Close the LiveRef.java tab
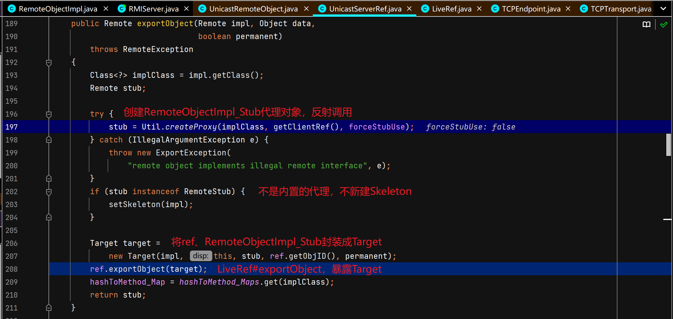The width and height of the screenshot is (673, 319). pos(479,9)
